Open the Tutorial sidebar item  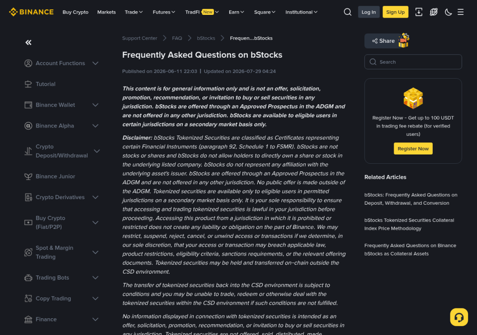point(46,84)
